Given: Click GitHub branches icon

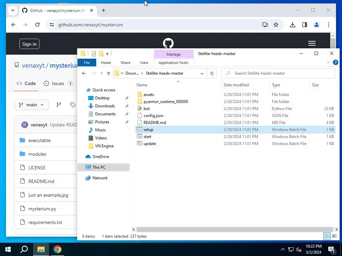Looking at the screenshot, I should coord(59,105).
